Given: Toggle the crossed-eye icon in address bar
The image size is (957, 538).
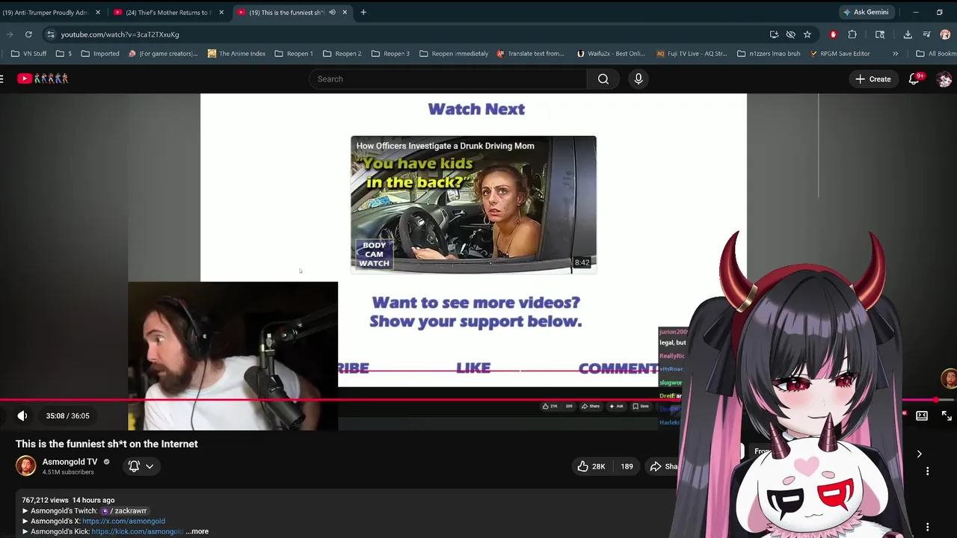Looking at the screenshot, I should (x=790, y=34).
